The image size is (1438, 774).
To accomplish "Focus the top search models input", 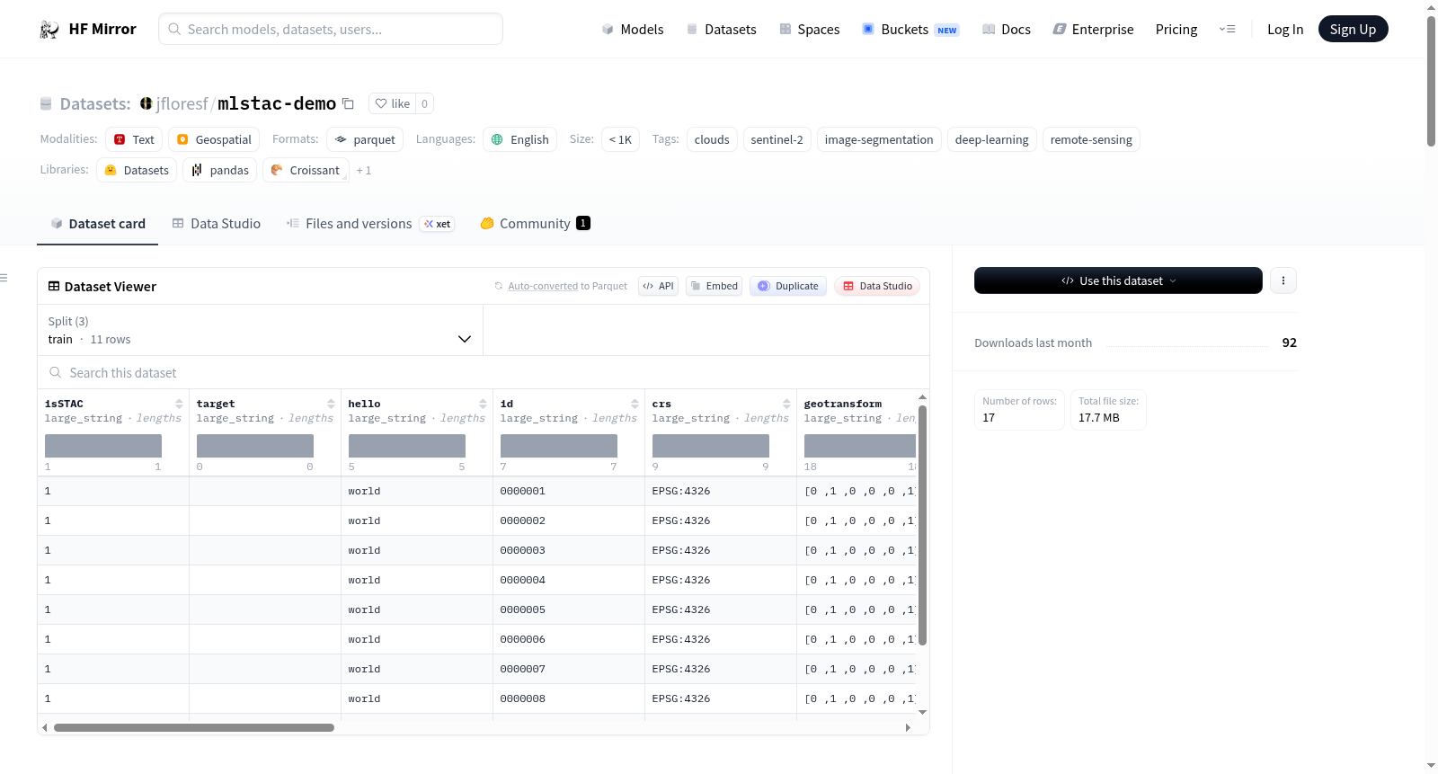I will pyautogui.click(x=331, y=29).
